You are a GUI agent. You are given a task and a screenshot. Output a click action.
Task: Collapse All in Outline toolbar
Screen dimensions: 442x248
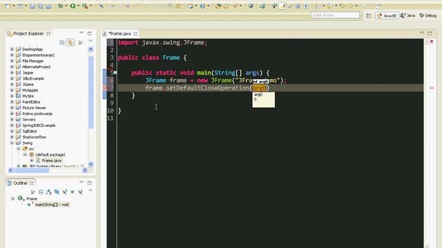click(41, 192)
